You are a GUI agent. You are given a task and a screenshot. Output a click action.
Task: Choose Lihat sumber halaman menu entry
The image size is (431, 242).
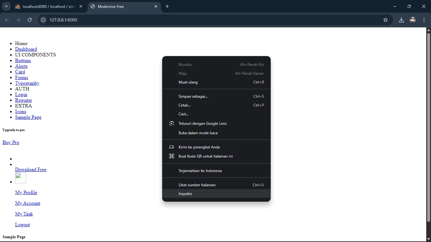[x=197, y=185]
